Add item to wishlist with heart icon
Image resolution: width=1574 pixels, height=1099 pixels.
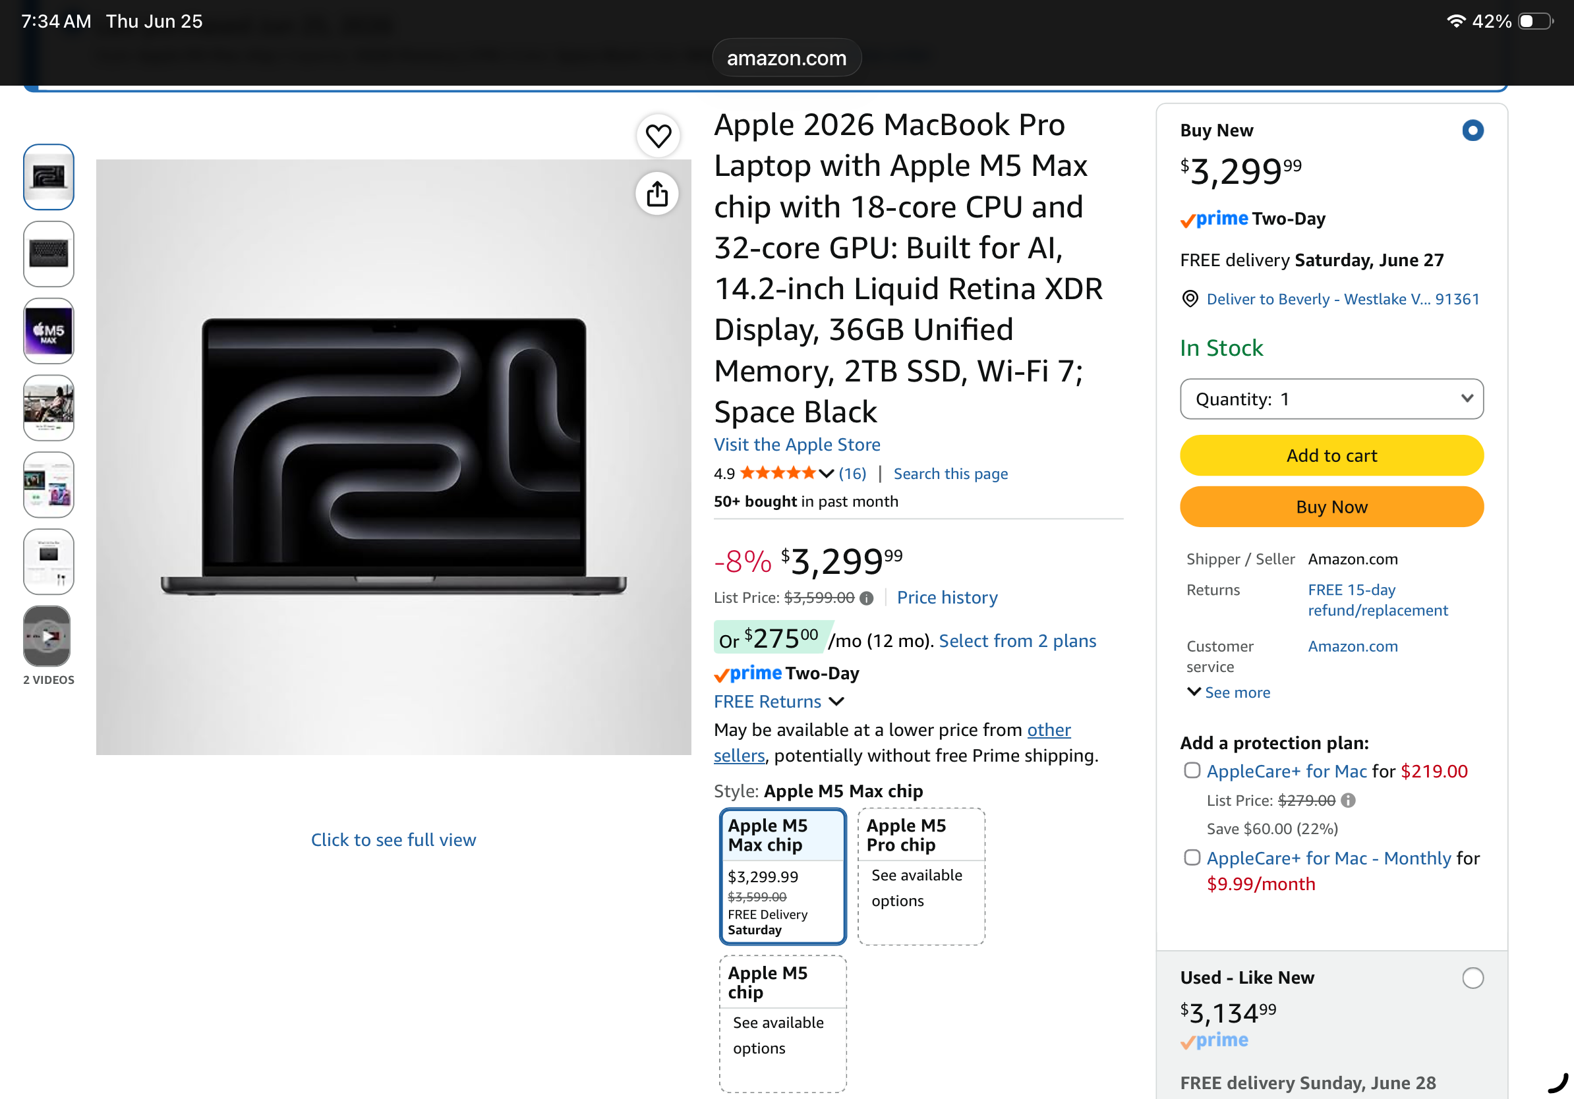tap(658, 136)
